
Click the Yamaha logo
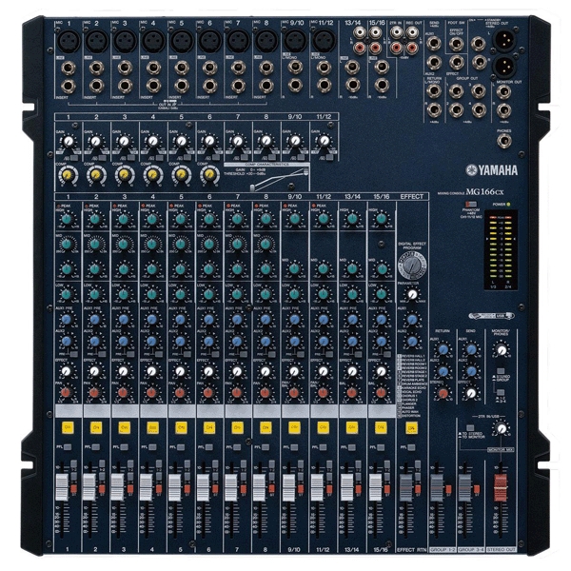pyautogui.click(x=492, y=170)
